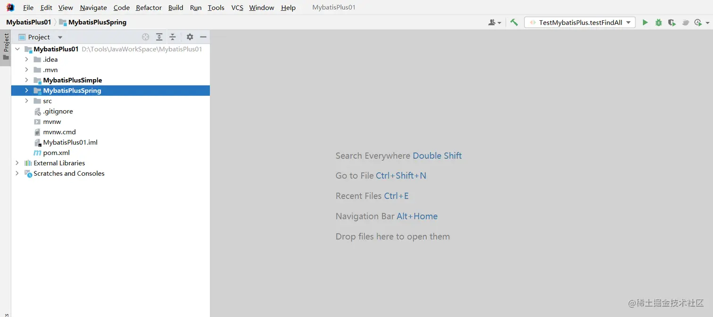Expand Scratches and Consoles arrow
The height and width of the screenshot is (317, 713).
[x=17, y=173]
